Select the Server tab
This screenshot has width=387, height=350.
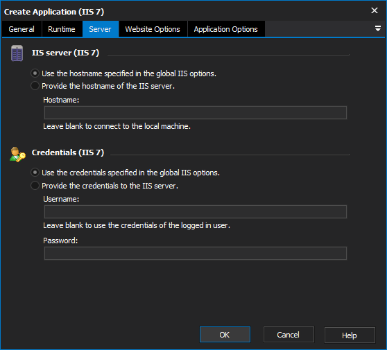coord(100,29)
